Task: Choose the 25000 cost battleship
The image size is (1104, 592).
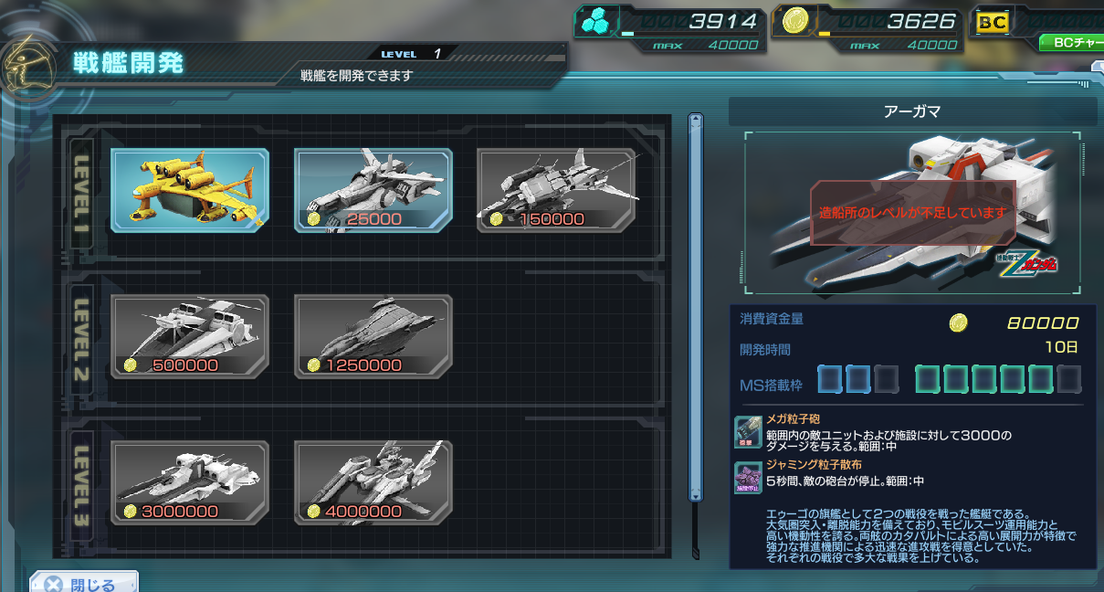Action: coord(373,189)
